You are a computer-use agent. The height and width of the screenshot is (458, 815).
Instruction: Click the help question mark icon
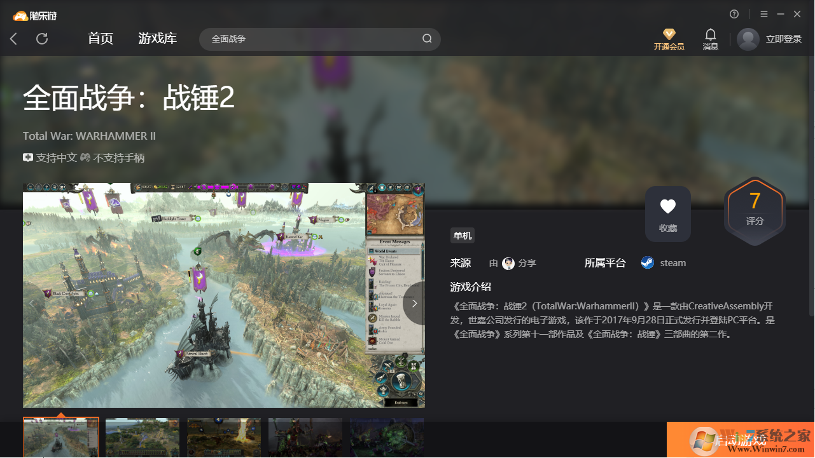734,14
